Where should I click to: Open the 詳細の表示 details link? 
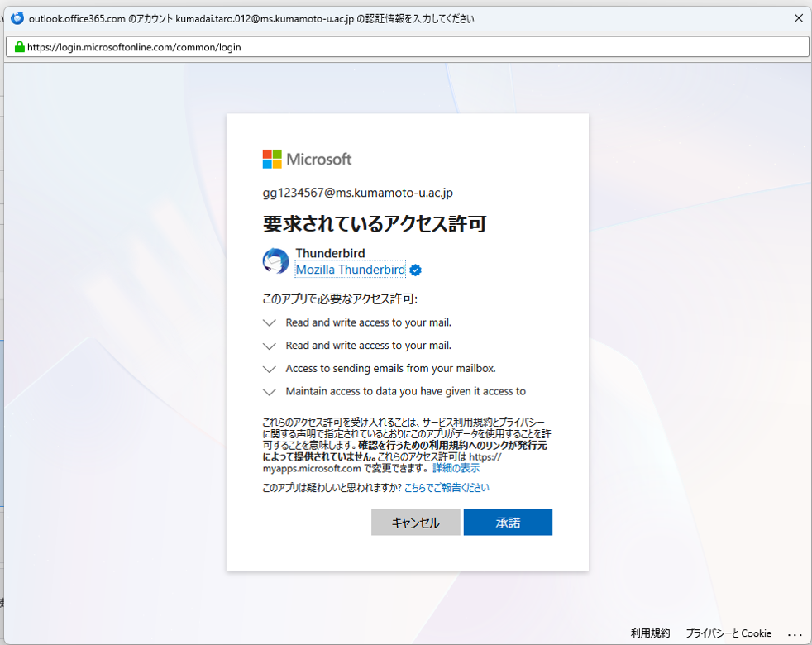tap(456, 468)
